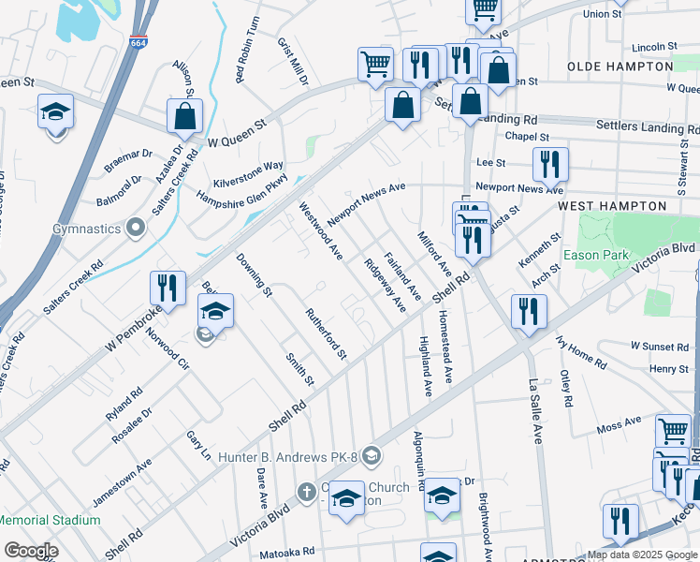Click the Fairland Ave street label
Viewport: 700px width, 562px height.
(402, 276)
